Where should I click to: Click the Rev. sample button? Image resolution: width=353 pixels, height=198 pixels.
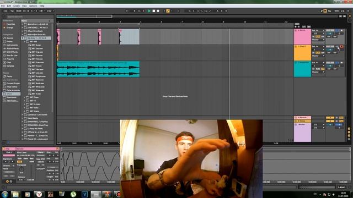point(32,159)
